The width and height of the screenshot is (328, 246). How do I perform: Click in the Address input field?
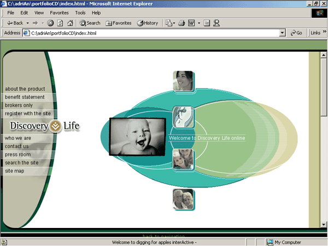[x=153, y=33]
